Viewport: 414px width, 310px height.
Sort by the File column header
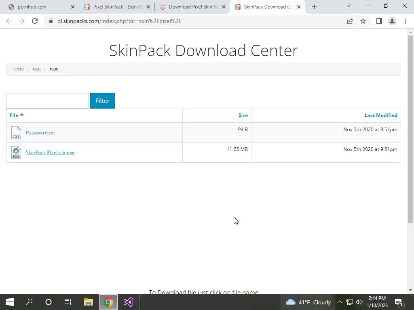tap(14, 115)
